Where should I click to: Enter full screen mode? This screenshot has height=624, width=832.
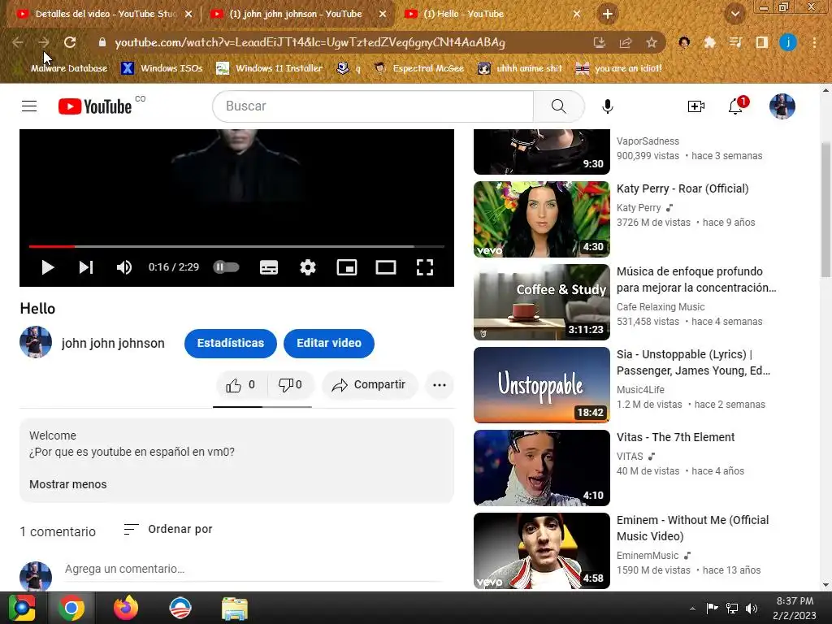click(425, 267)
